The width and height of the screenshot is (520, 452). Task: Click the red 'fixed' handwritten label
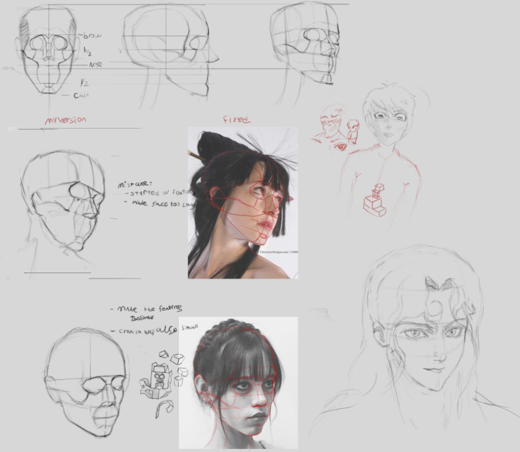coord(236,120)
